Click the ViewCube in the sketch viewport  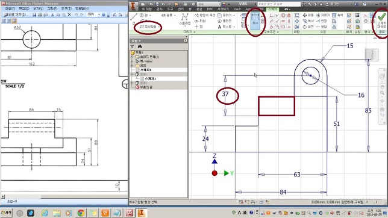372,54
